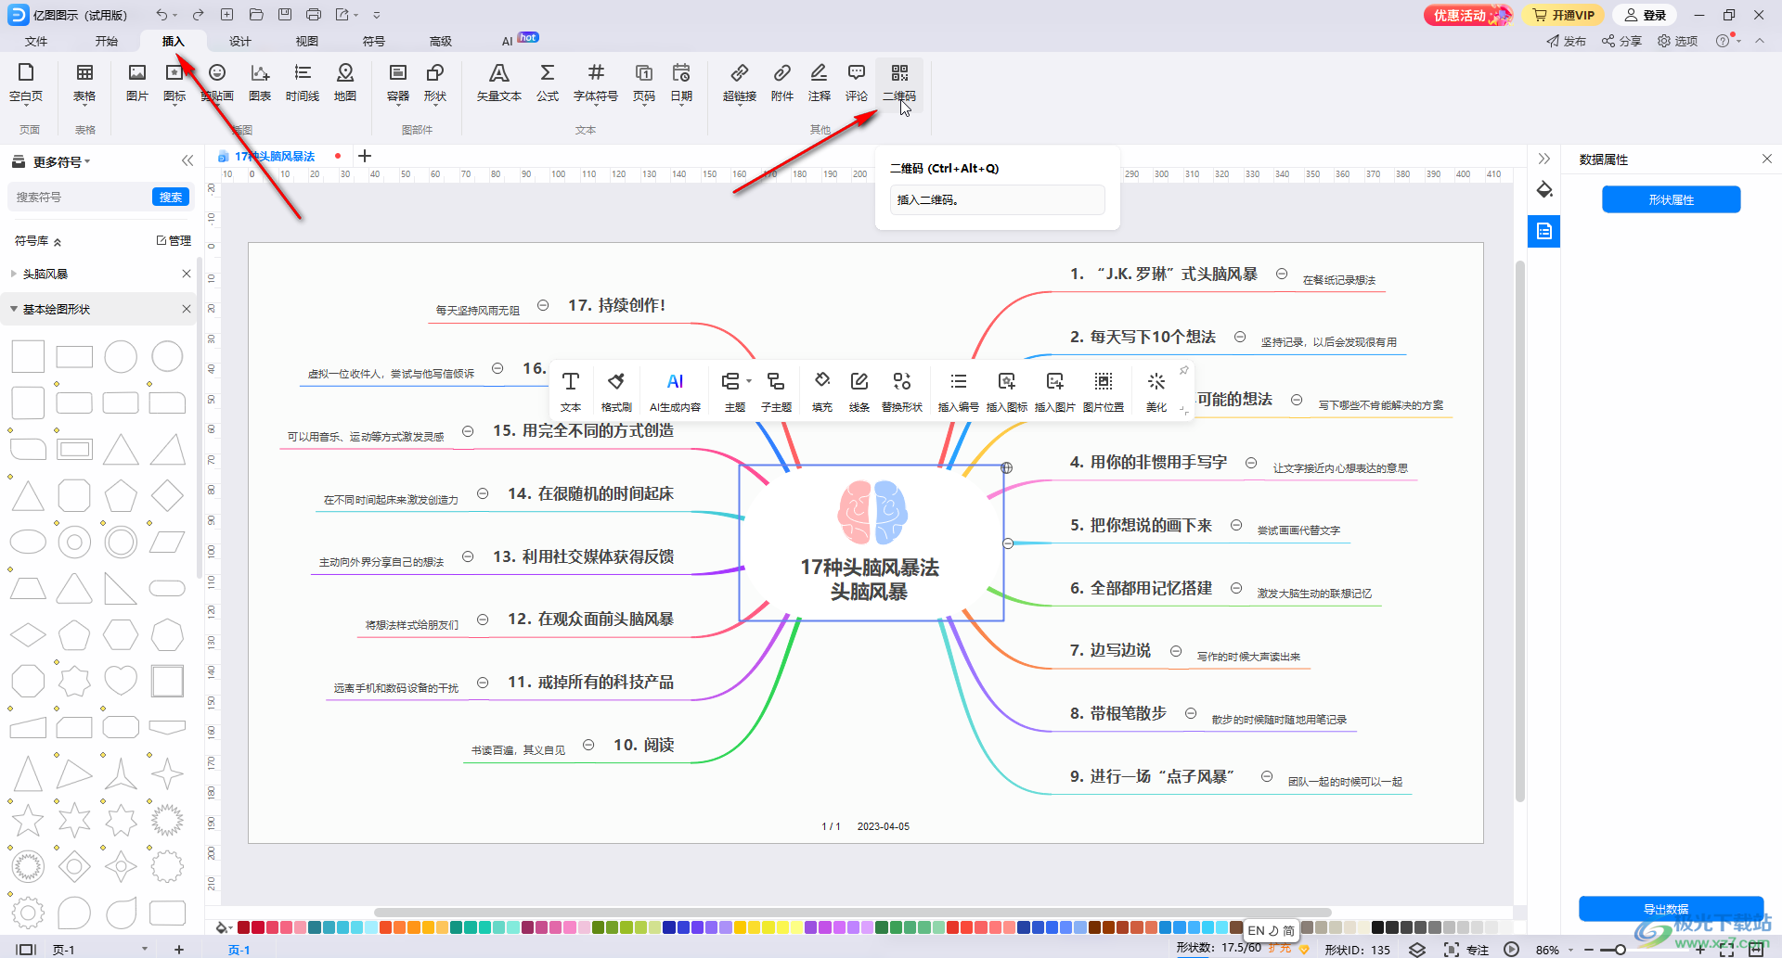Insert hyperlink (超链接)

click(x=740, y=83)
